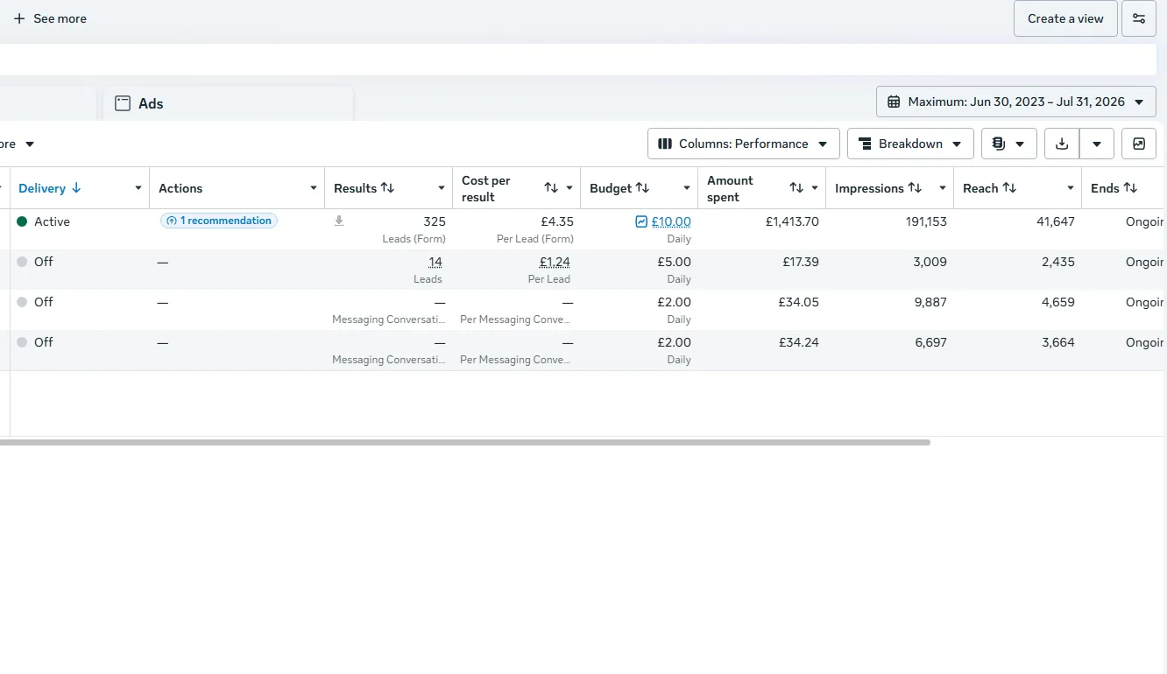
Task: Click the 325 Leads (Form) result
Action: (x=434, y=221)
